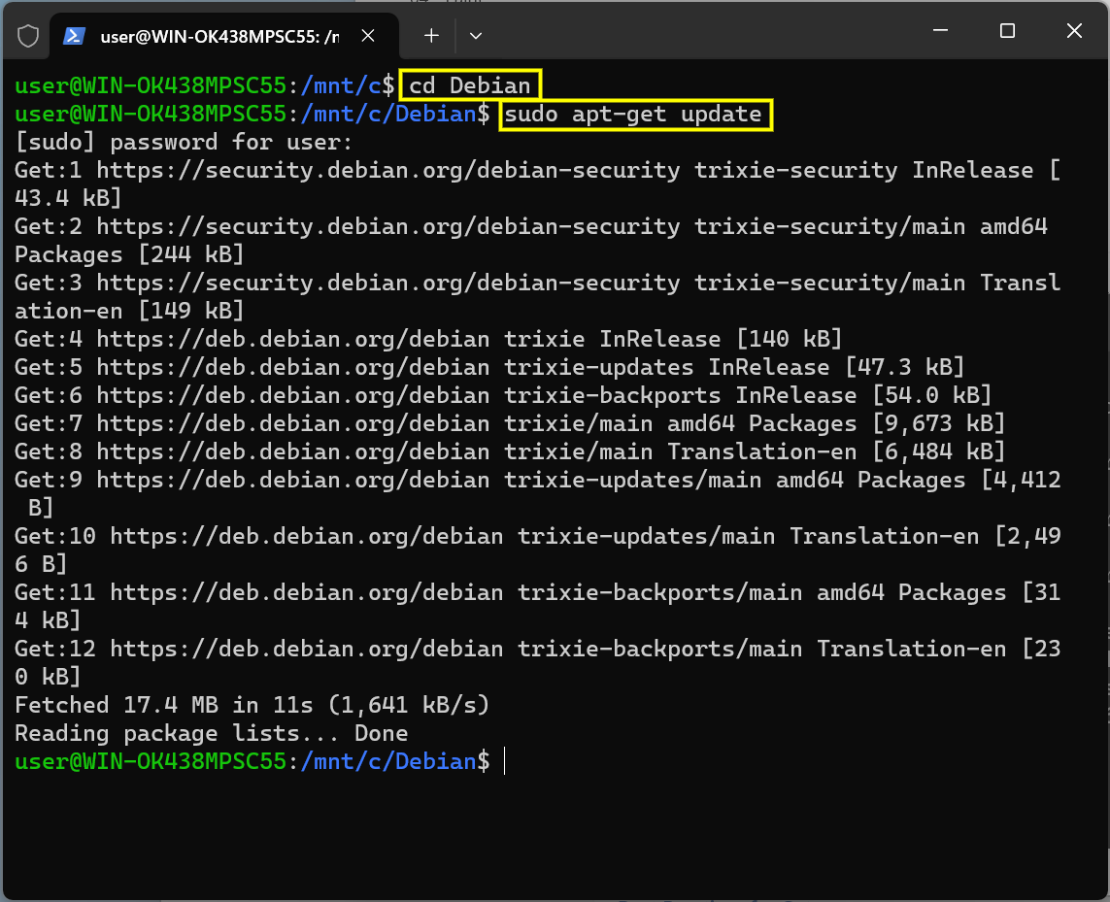Screen dimensions: 1110x902
Task: Click the final /mnt/c/Debian$ prompt cursor
Action: (505, 761)
